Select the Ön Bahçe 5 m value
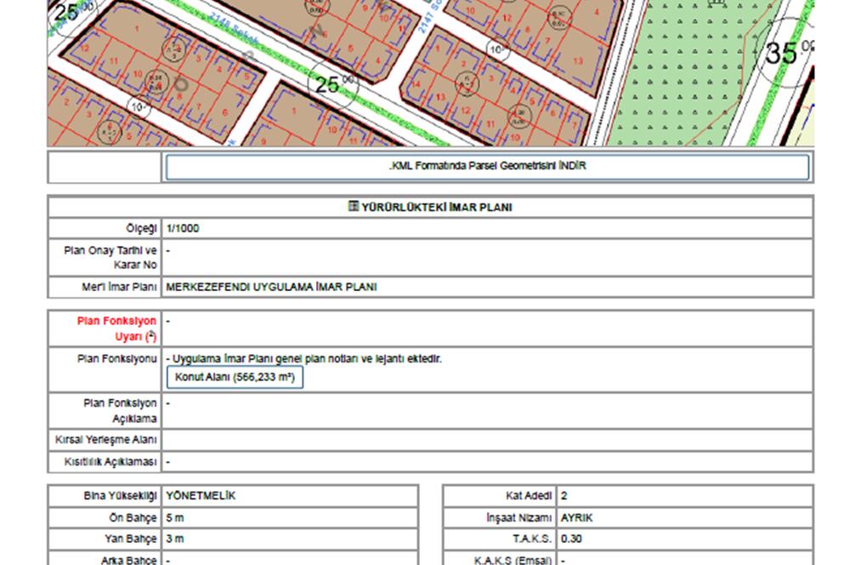This screenshot has height=565, width=850. [174, 517]
